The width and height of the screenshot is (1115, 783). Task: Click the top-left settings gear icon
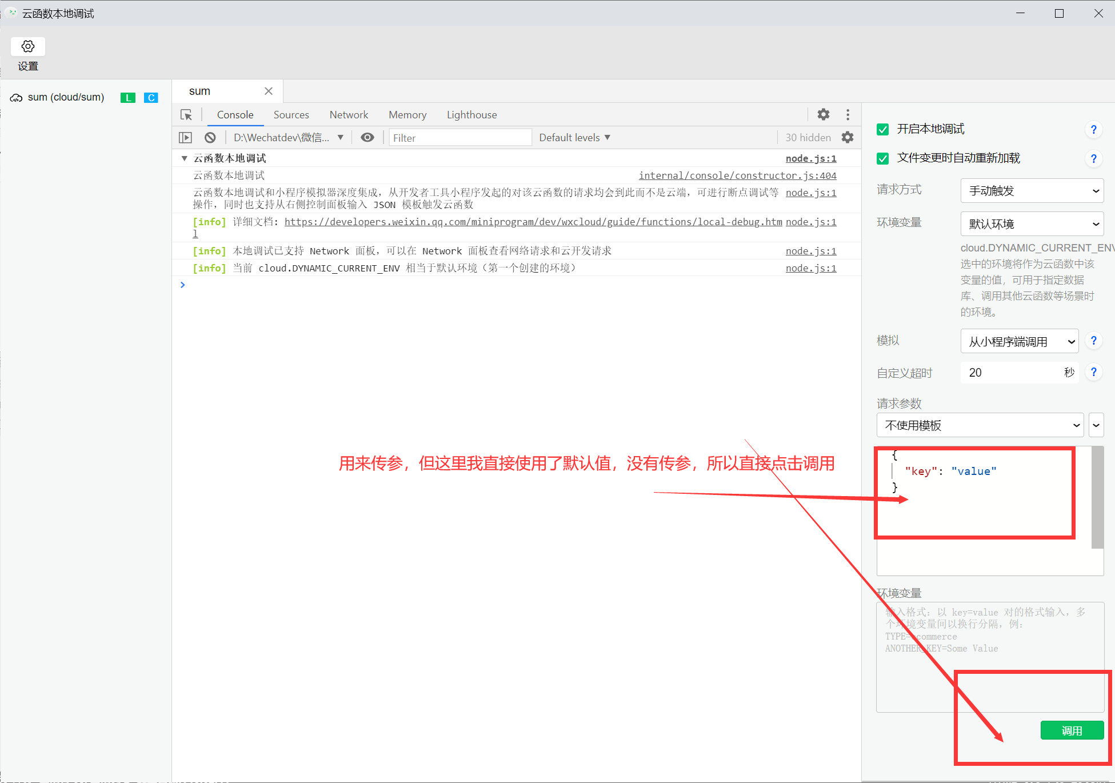[x=29, y=47]
